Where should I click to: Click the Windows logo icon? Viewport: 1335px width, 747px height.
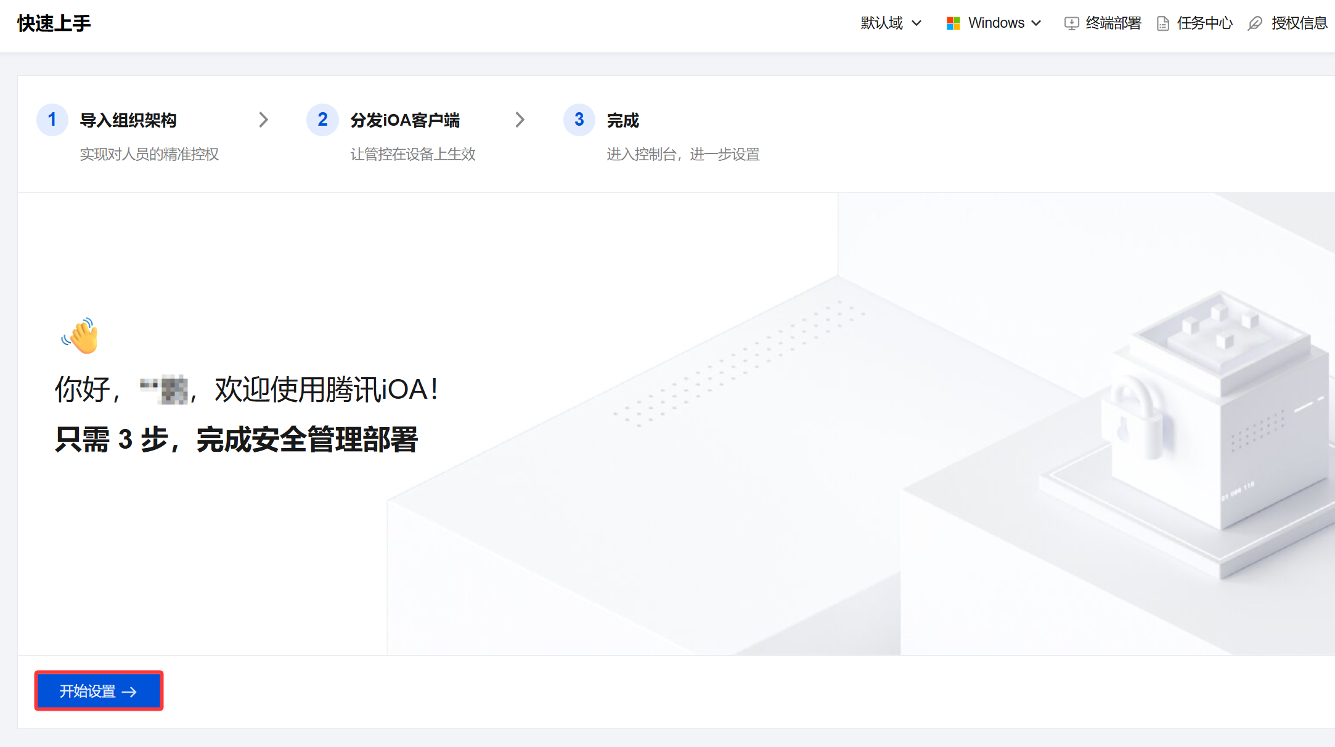953,23
